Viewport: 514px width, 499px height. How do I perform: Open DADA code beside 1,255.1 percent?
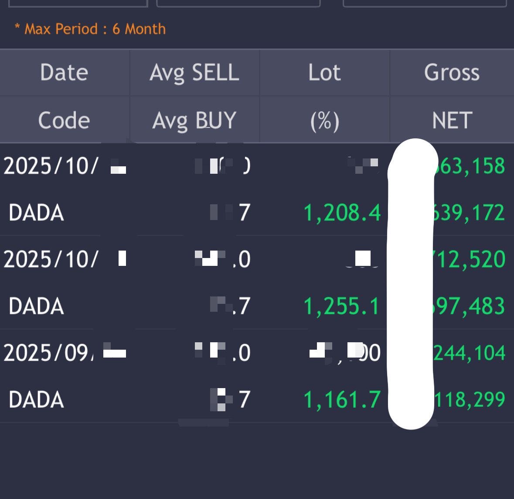pos(36,306)
